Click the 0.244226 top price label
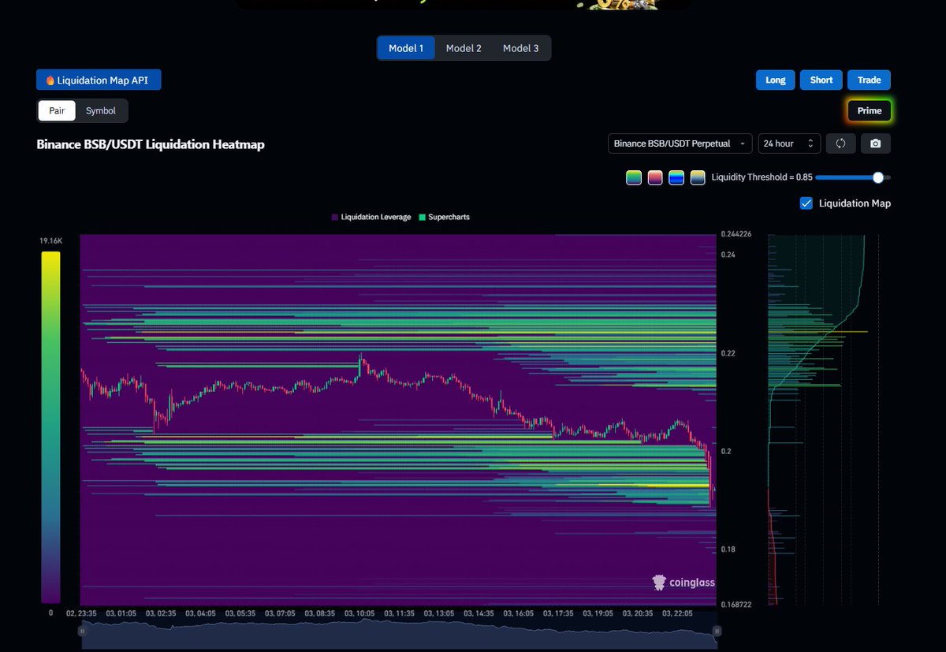The width and height of the screenshot is (946, 652). coord(736,233)
